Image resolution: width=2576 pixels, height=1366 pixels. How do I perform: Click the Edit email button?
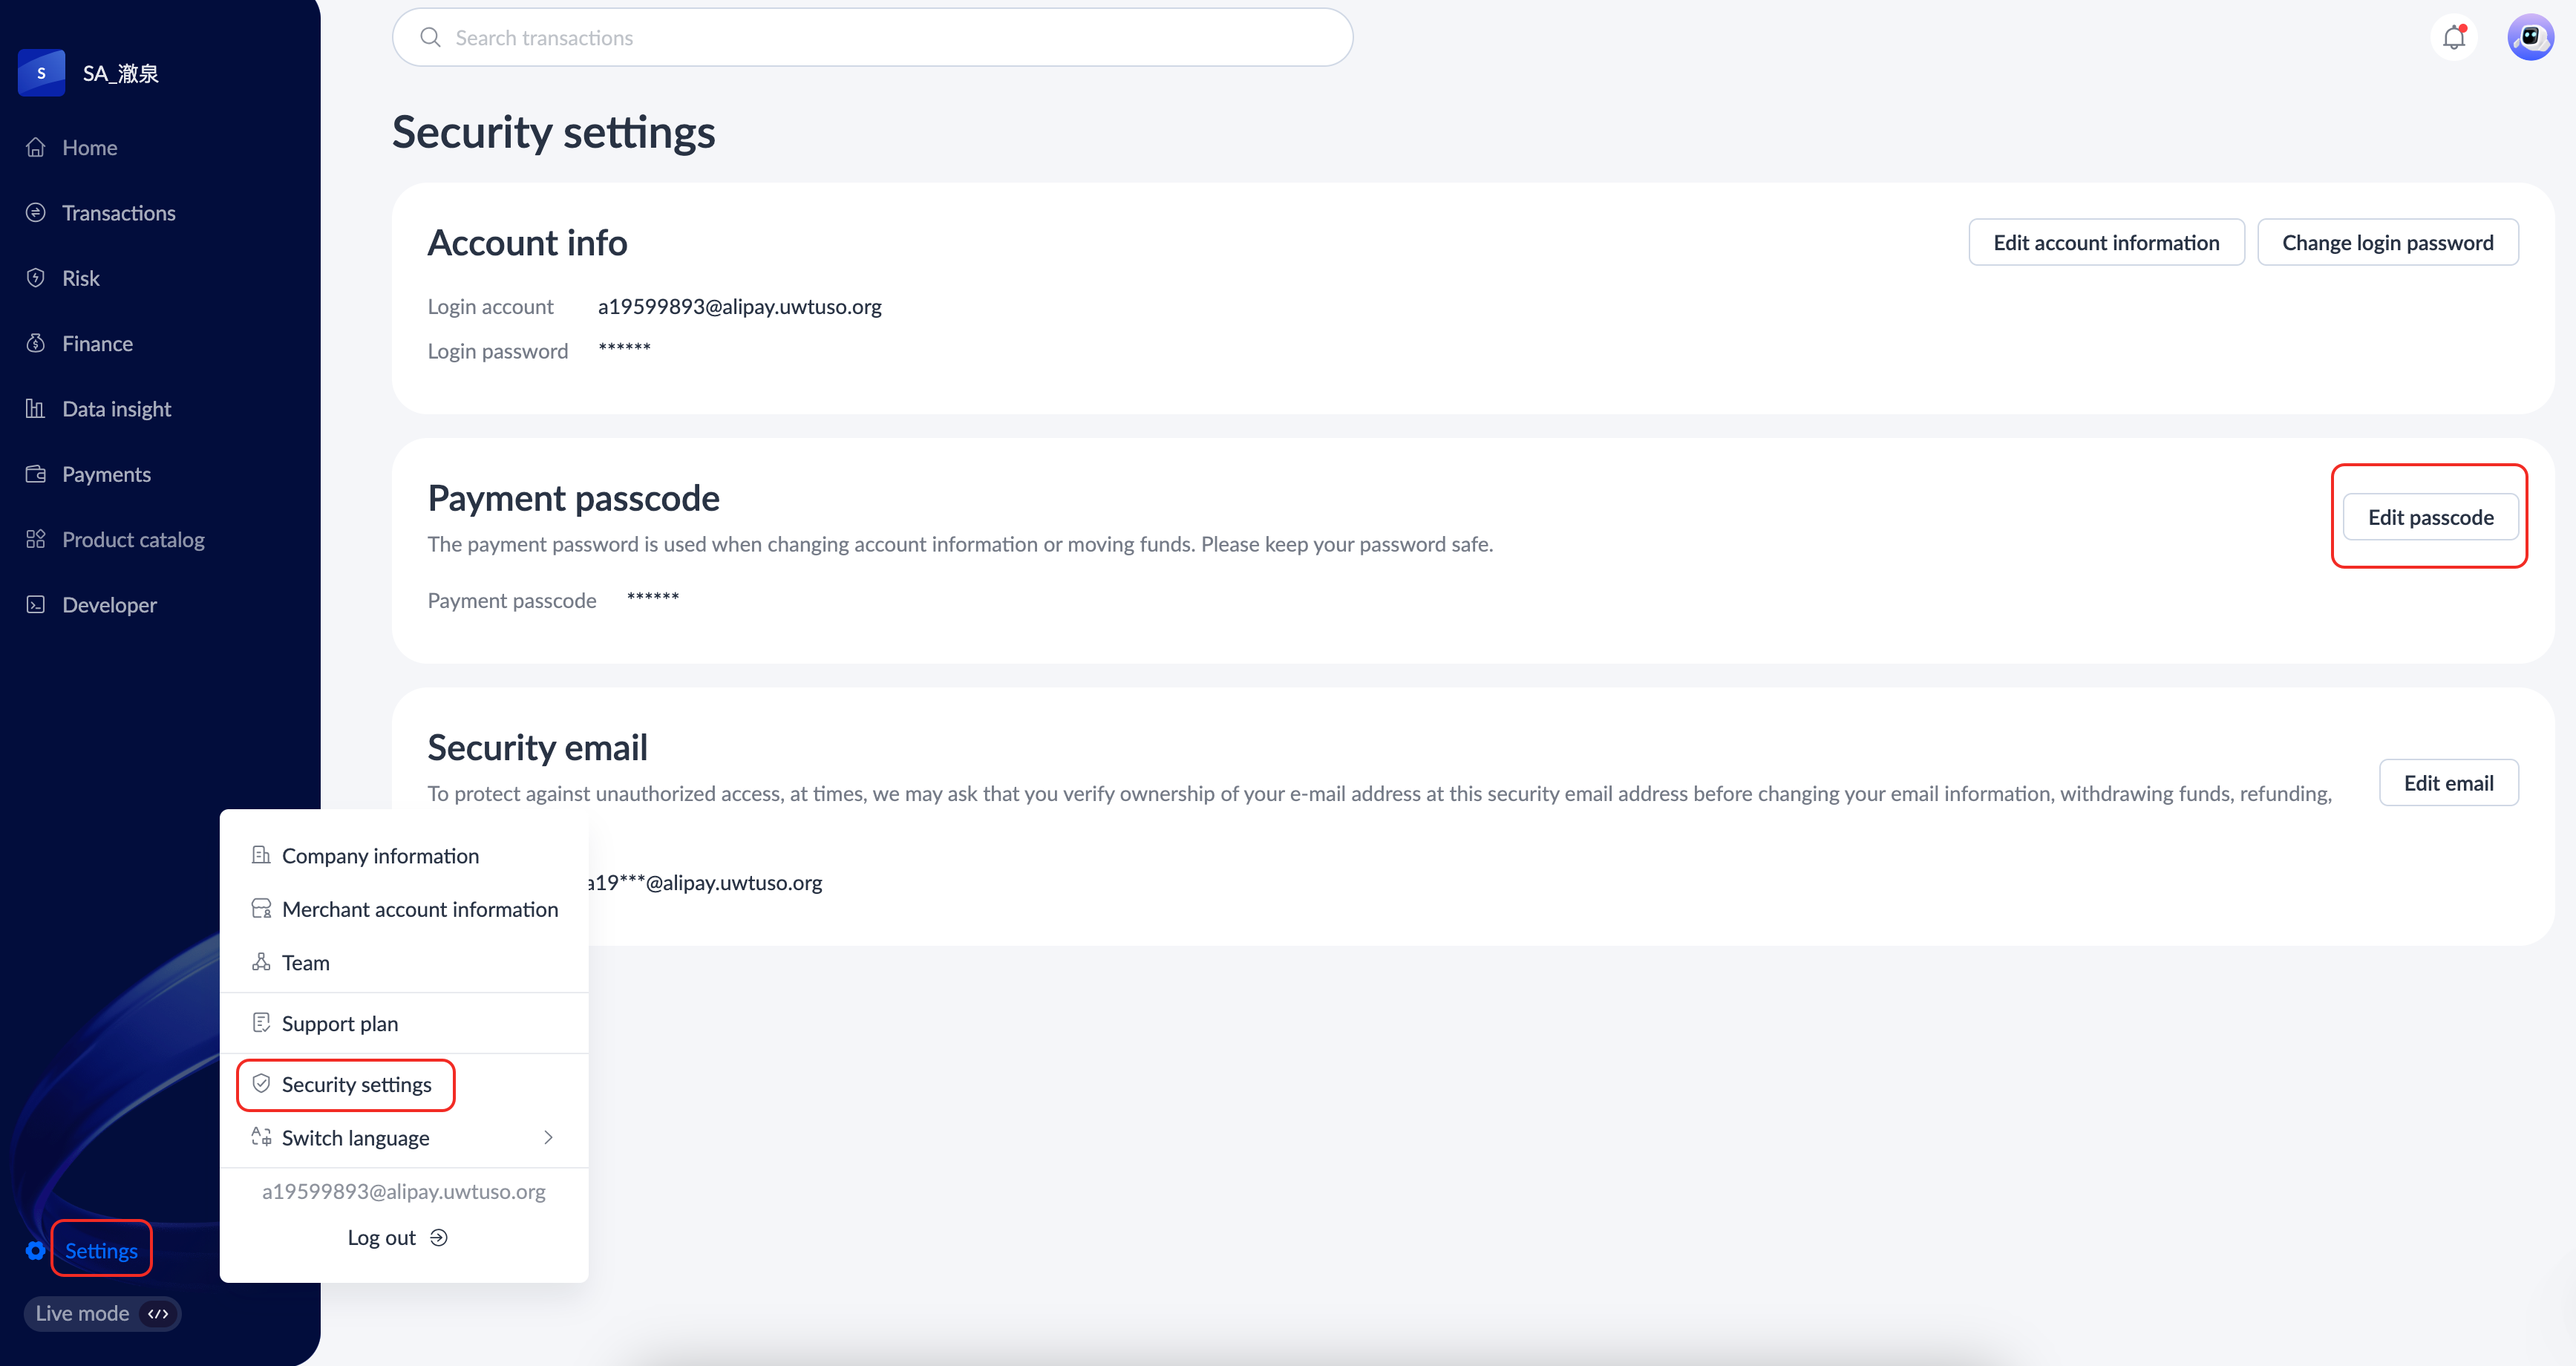[x=2448, y=783]
